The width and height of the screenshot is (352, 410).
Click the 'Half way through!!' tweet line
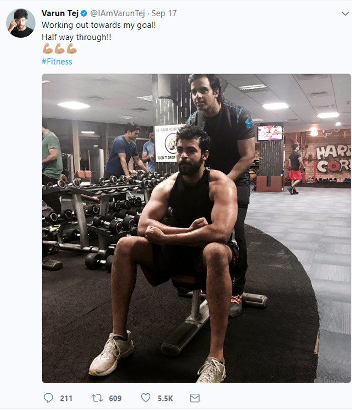click(x=76, y=37)
